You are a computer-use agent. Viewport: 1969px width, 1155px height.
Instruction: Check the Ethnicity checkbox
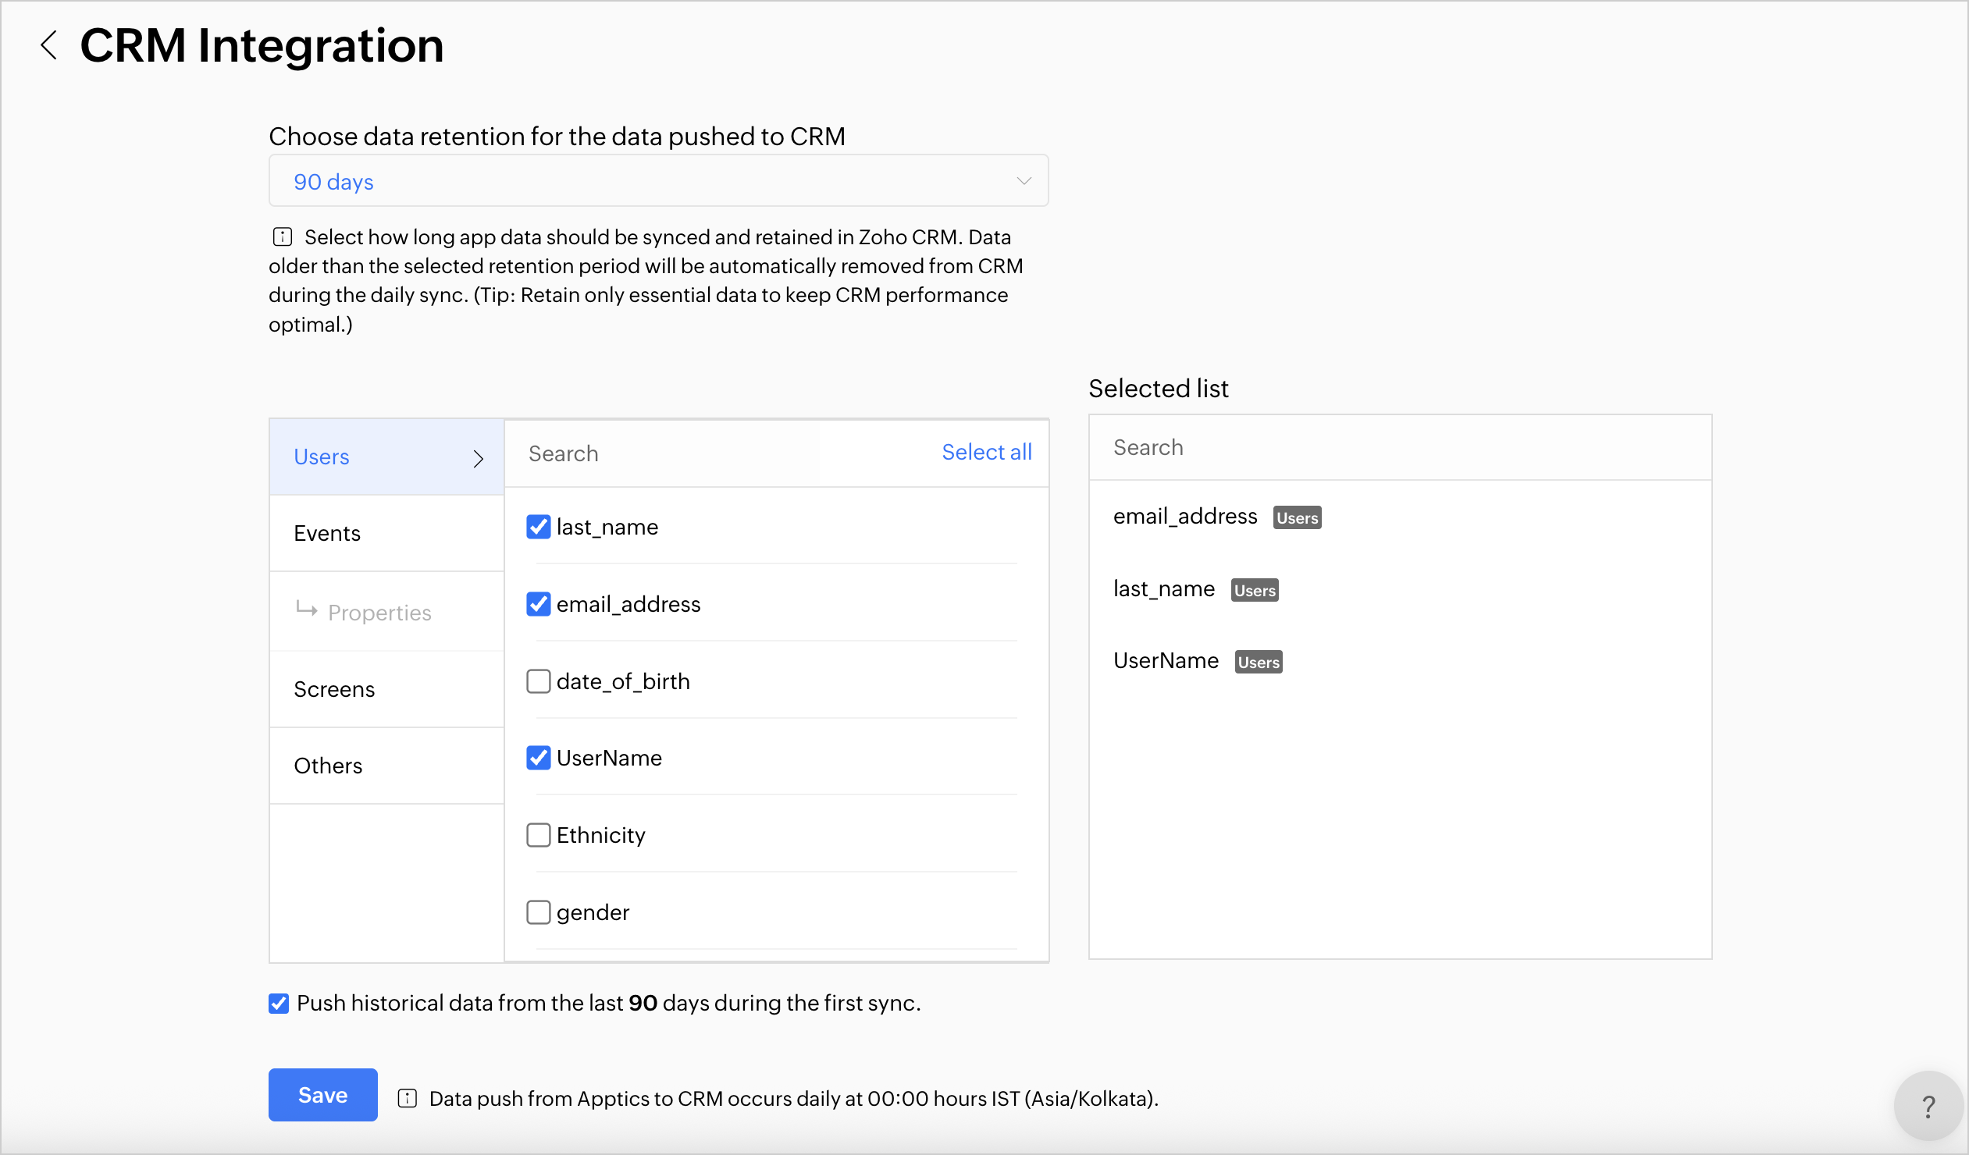(x=539, y=835)
